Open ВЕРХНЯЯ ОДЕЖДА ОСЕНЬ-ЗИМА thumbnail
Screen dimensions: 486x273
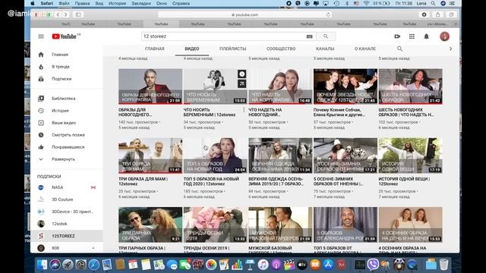click(280, 155)
